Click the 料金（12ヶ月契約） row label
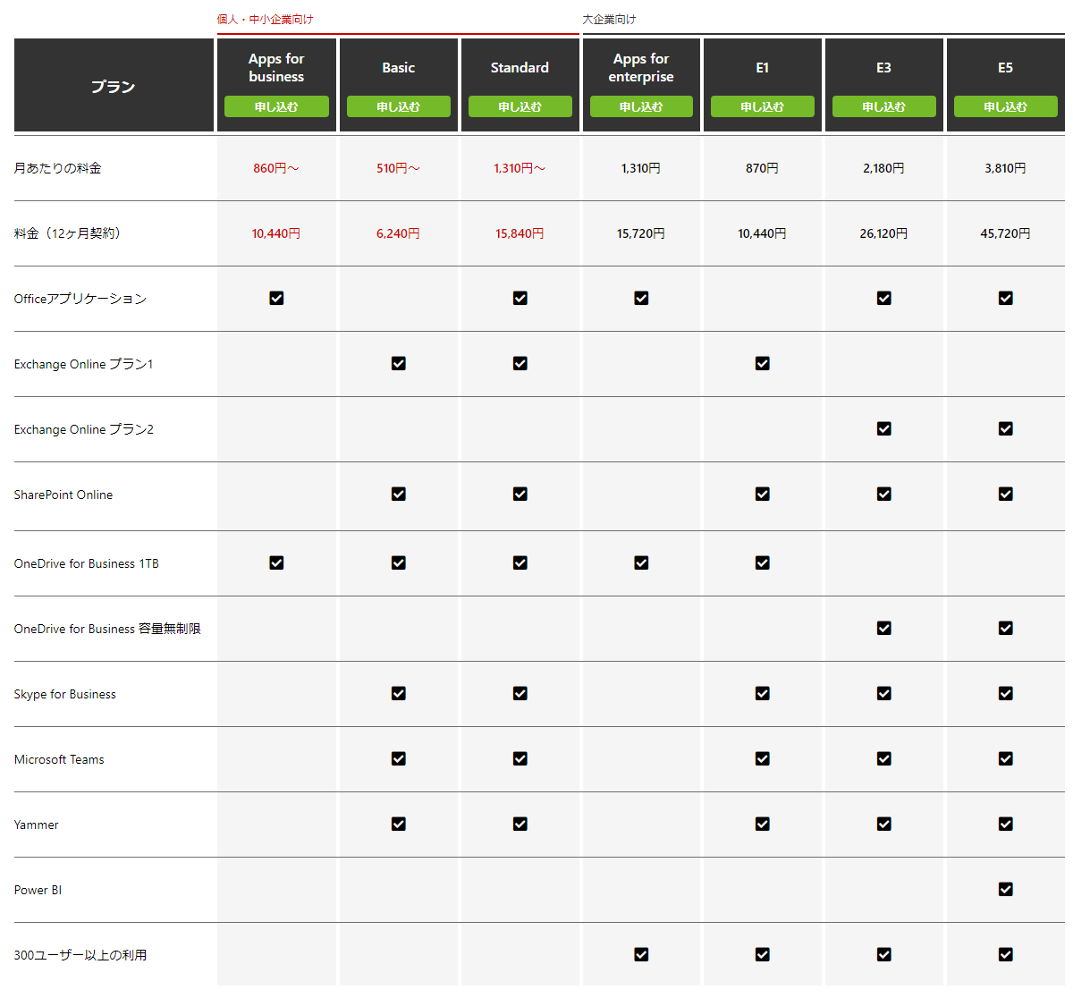The height and width of the screenshot is (998, 1073). coord(68,233)
